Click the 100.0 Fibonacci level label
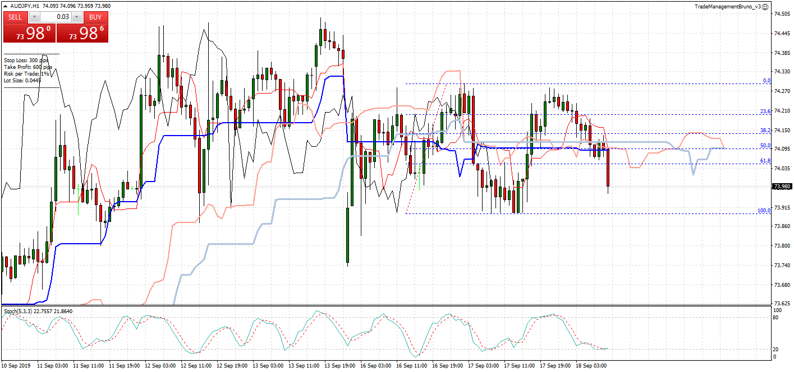Viewport: 794px width, 372px height. click(764, 211)
